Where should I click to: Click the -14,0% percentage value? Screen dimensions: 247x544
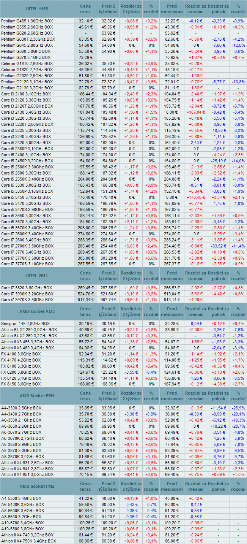tap(238, 161)
